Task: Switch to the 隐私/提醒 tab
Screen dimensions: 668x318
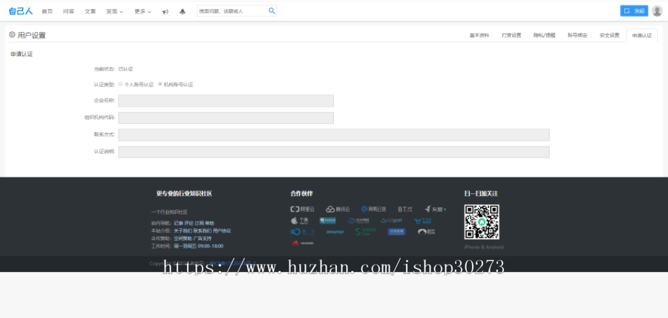Action: (x=545, y=36)
